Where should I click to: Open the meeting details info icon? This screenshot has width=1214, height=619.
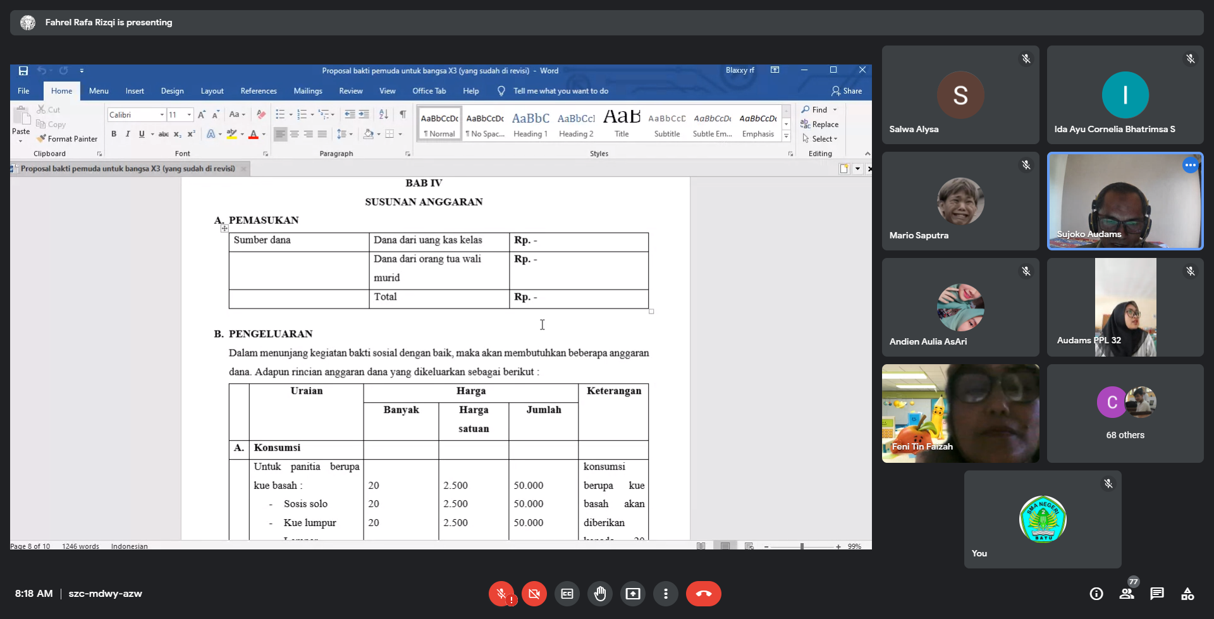1096,594
